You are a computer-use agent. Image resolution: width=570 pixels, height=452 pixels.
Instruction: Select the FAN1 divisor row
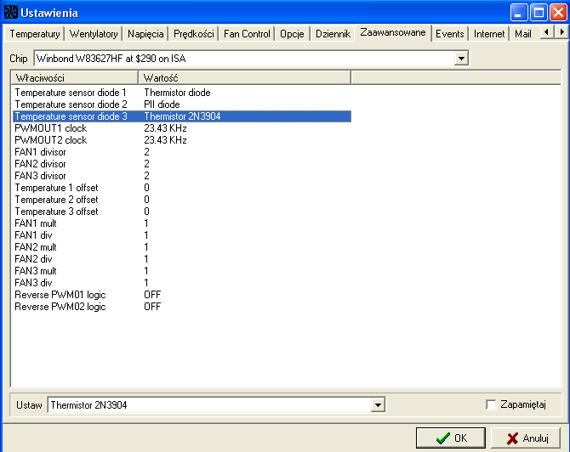click(x=182, y=152)
